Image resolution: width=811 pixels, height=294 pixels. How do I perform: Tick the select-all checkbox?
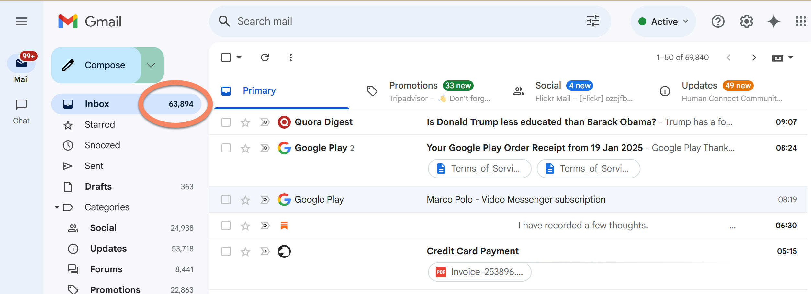(x=226, y=58)
